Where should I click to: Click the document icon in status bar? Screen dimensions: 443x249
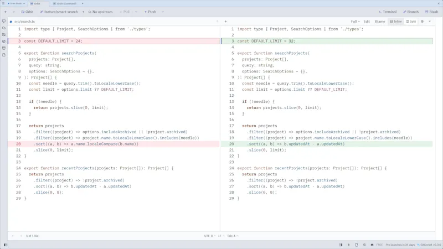pos(356,245)
